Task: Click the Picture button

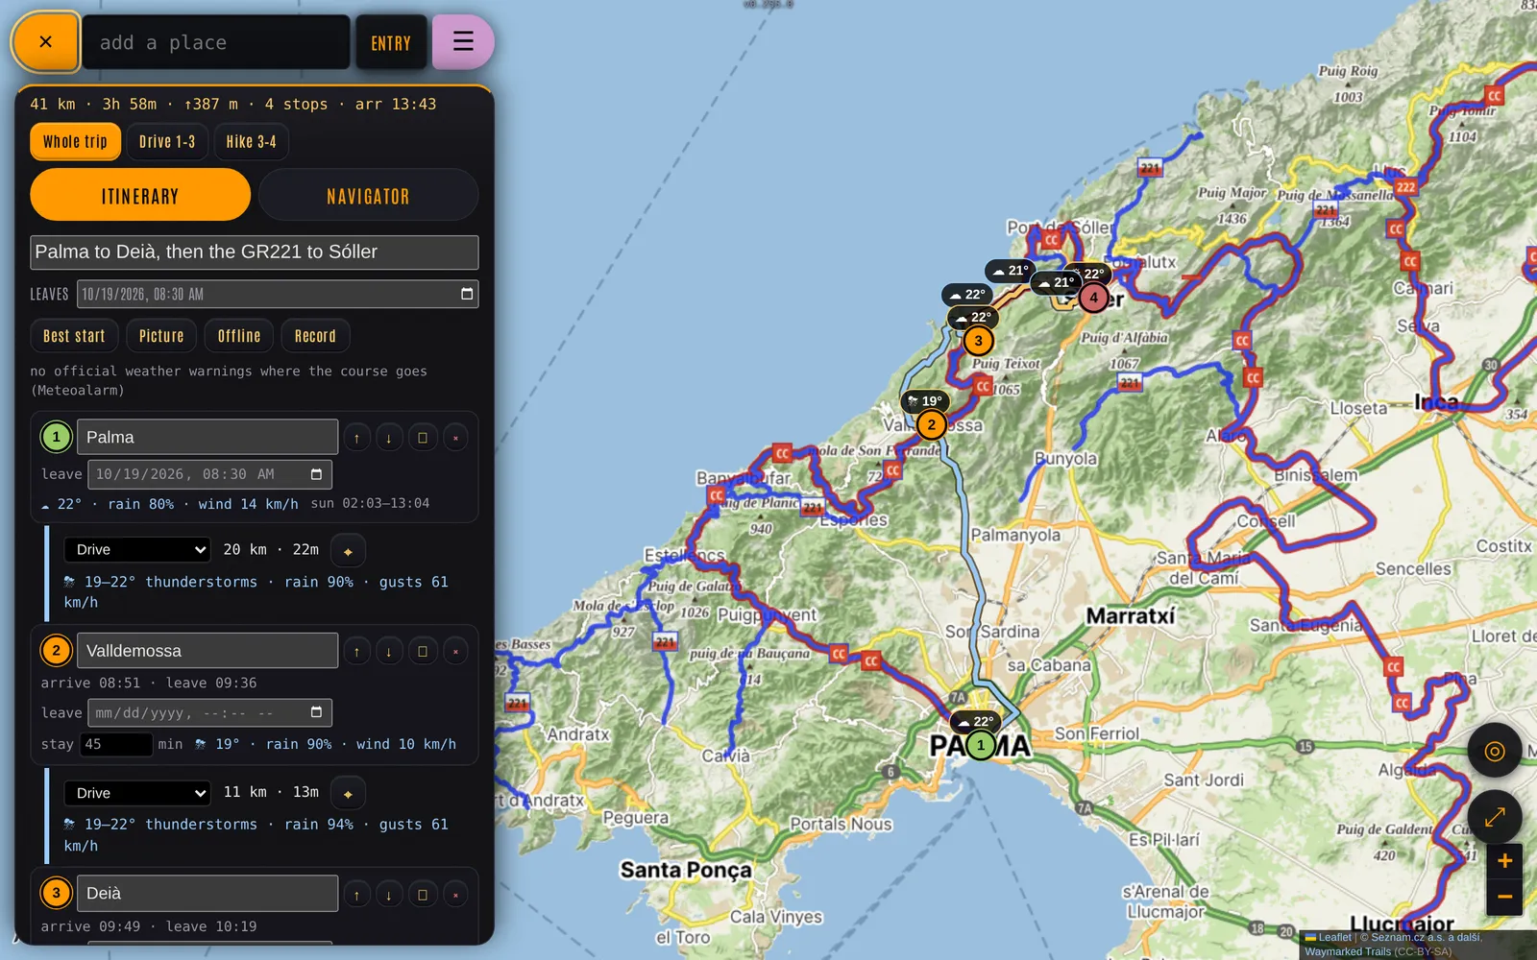Action: [x=161, y=336]
